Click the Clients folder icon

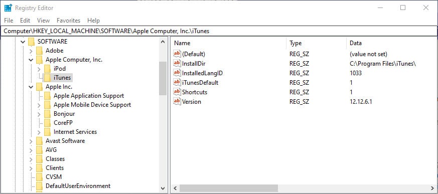(x=40, y=168)
